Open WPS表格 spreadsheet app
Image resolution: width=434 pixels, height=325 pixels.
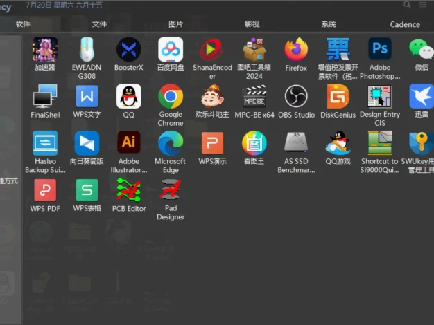coord(87,190)
